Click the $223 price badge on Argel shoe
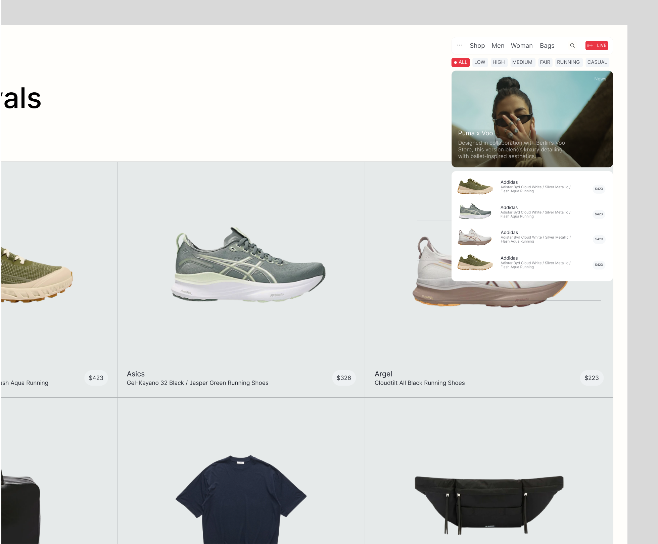Image resolution: width=658 pixels, height=544 pixels. coord(592,378)
